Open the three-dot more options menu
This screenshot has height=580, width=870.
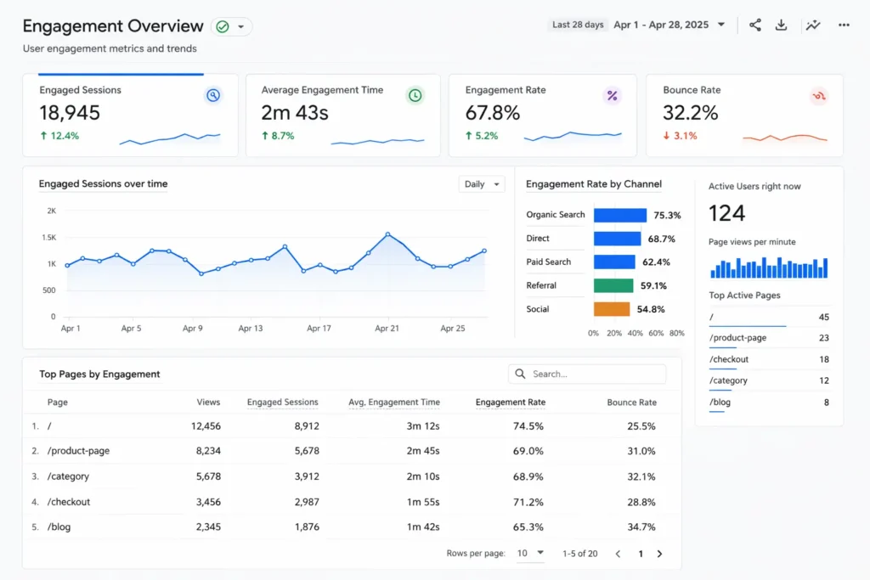843,25
